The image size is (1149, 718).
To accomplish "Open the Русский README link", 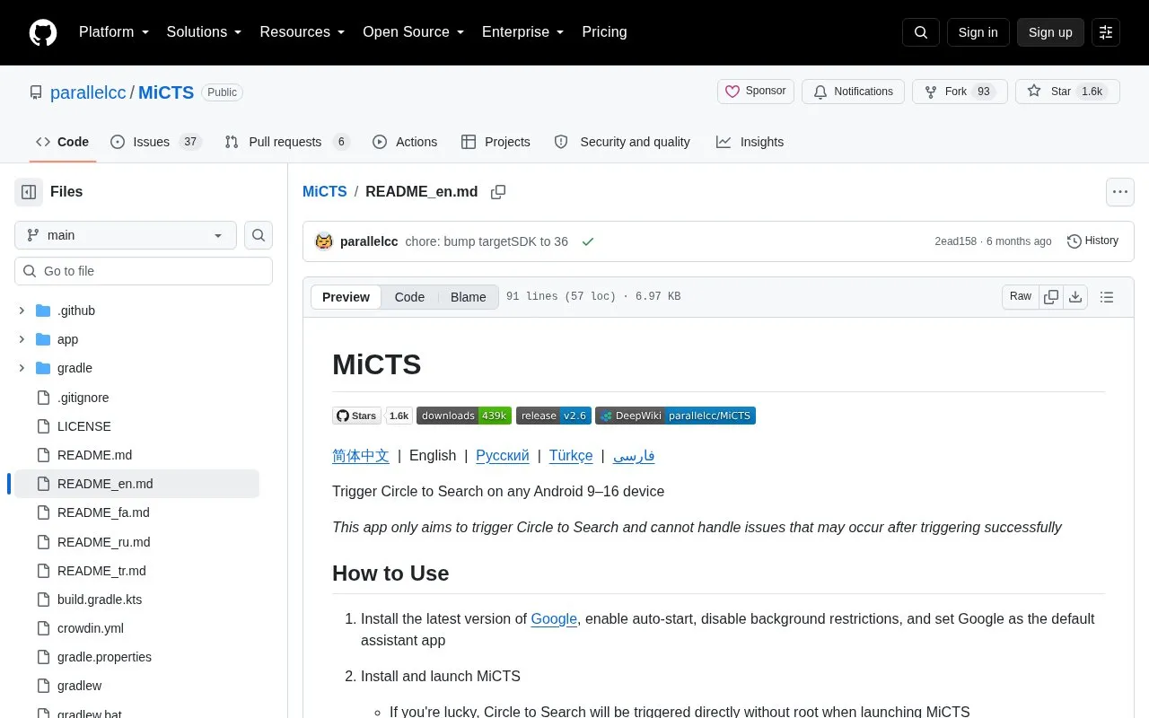I will 503,456.
